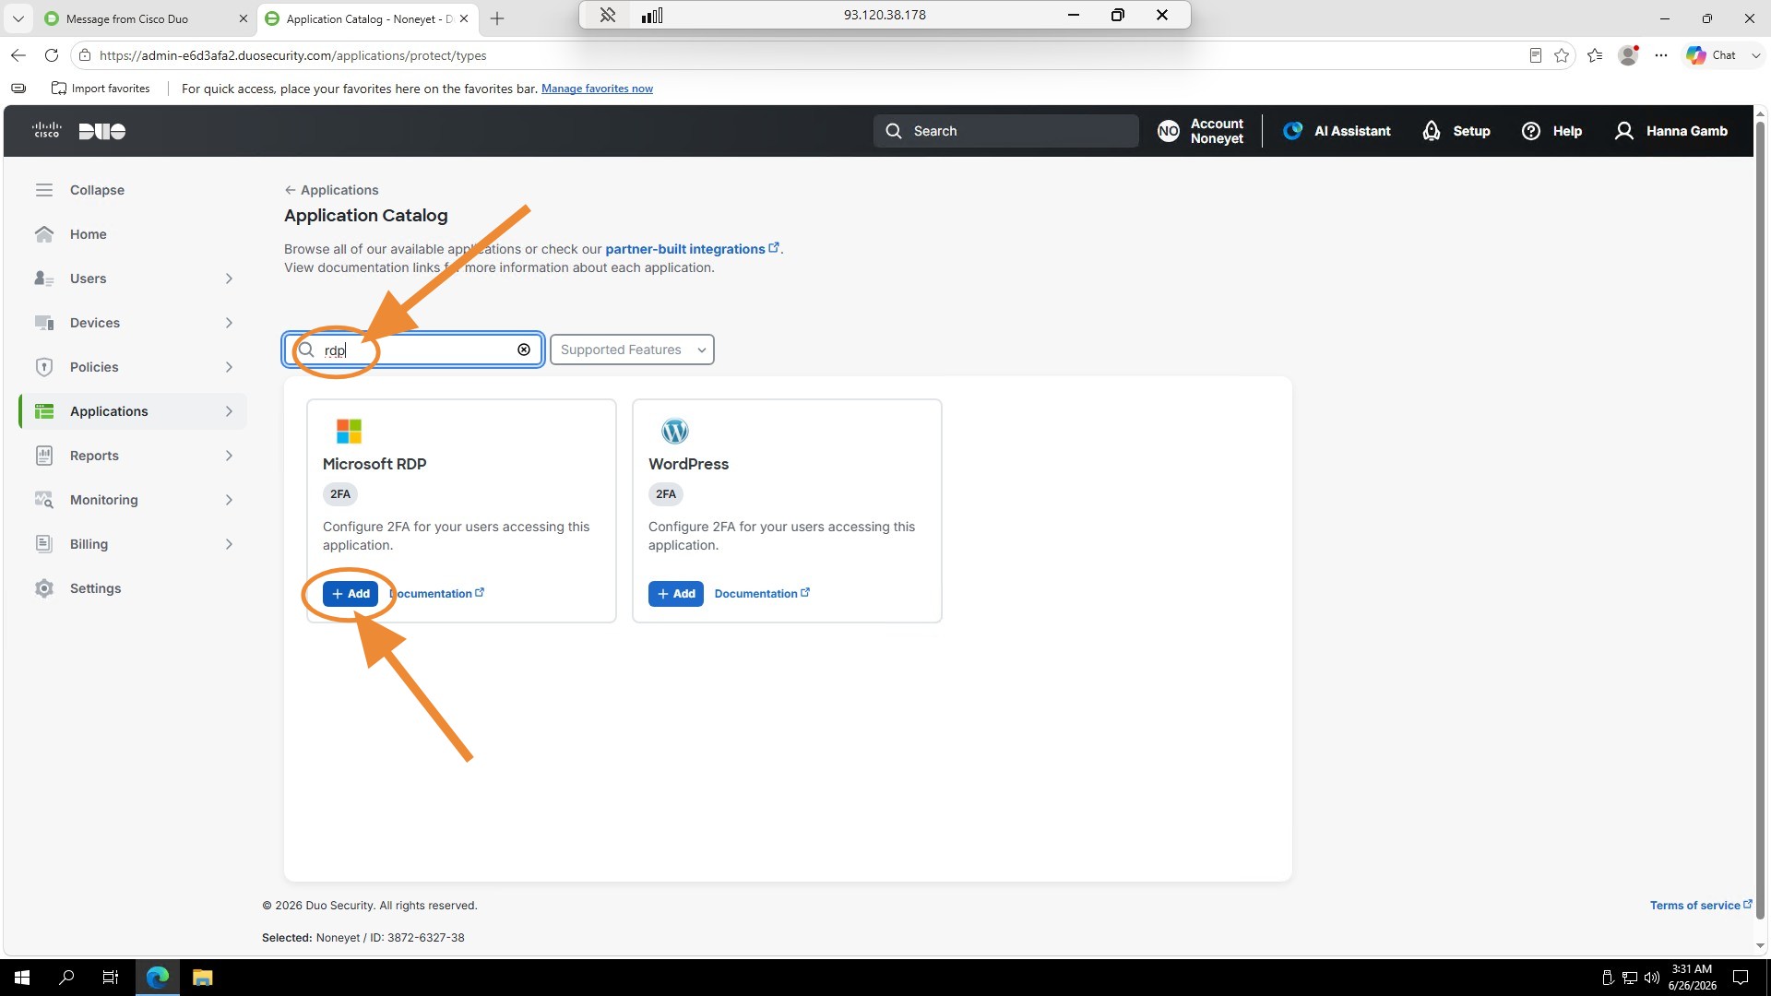Open Terms of service link
The height and width of the screenshot is (996, 1771).
(1701, 906)
